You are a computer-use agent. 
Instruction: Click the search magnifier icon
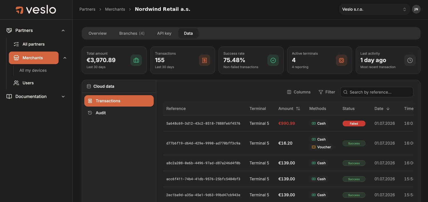tap(345, 92)
